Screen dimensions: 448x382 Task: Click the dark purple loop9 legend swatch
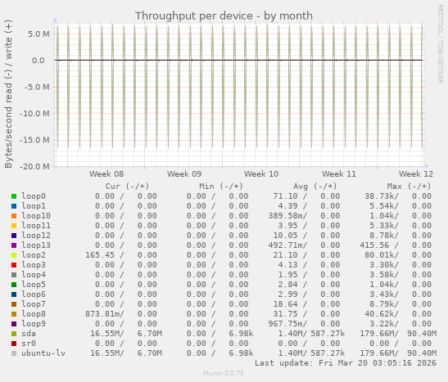coord(14,324)
